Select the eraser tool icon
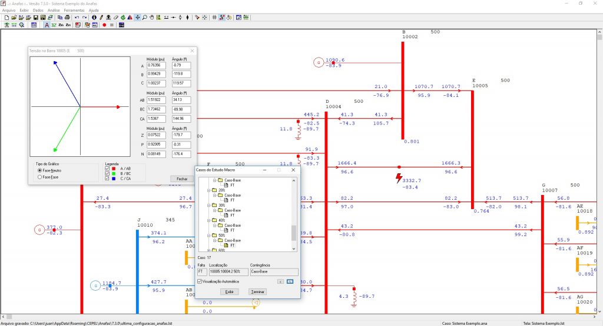603x326 pixels. 116,18
